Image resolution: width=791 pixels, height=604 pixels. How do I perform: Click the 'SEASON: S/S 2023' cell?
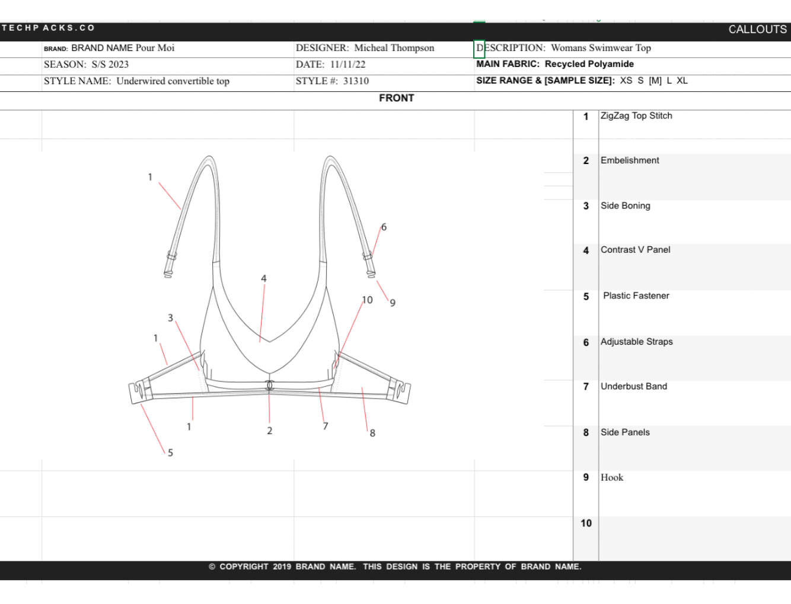pyautogui.click(x=168, y=65)
